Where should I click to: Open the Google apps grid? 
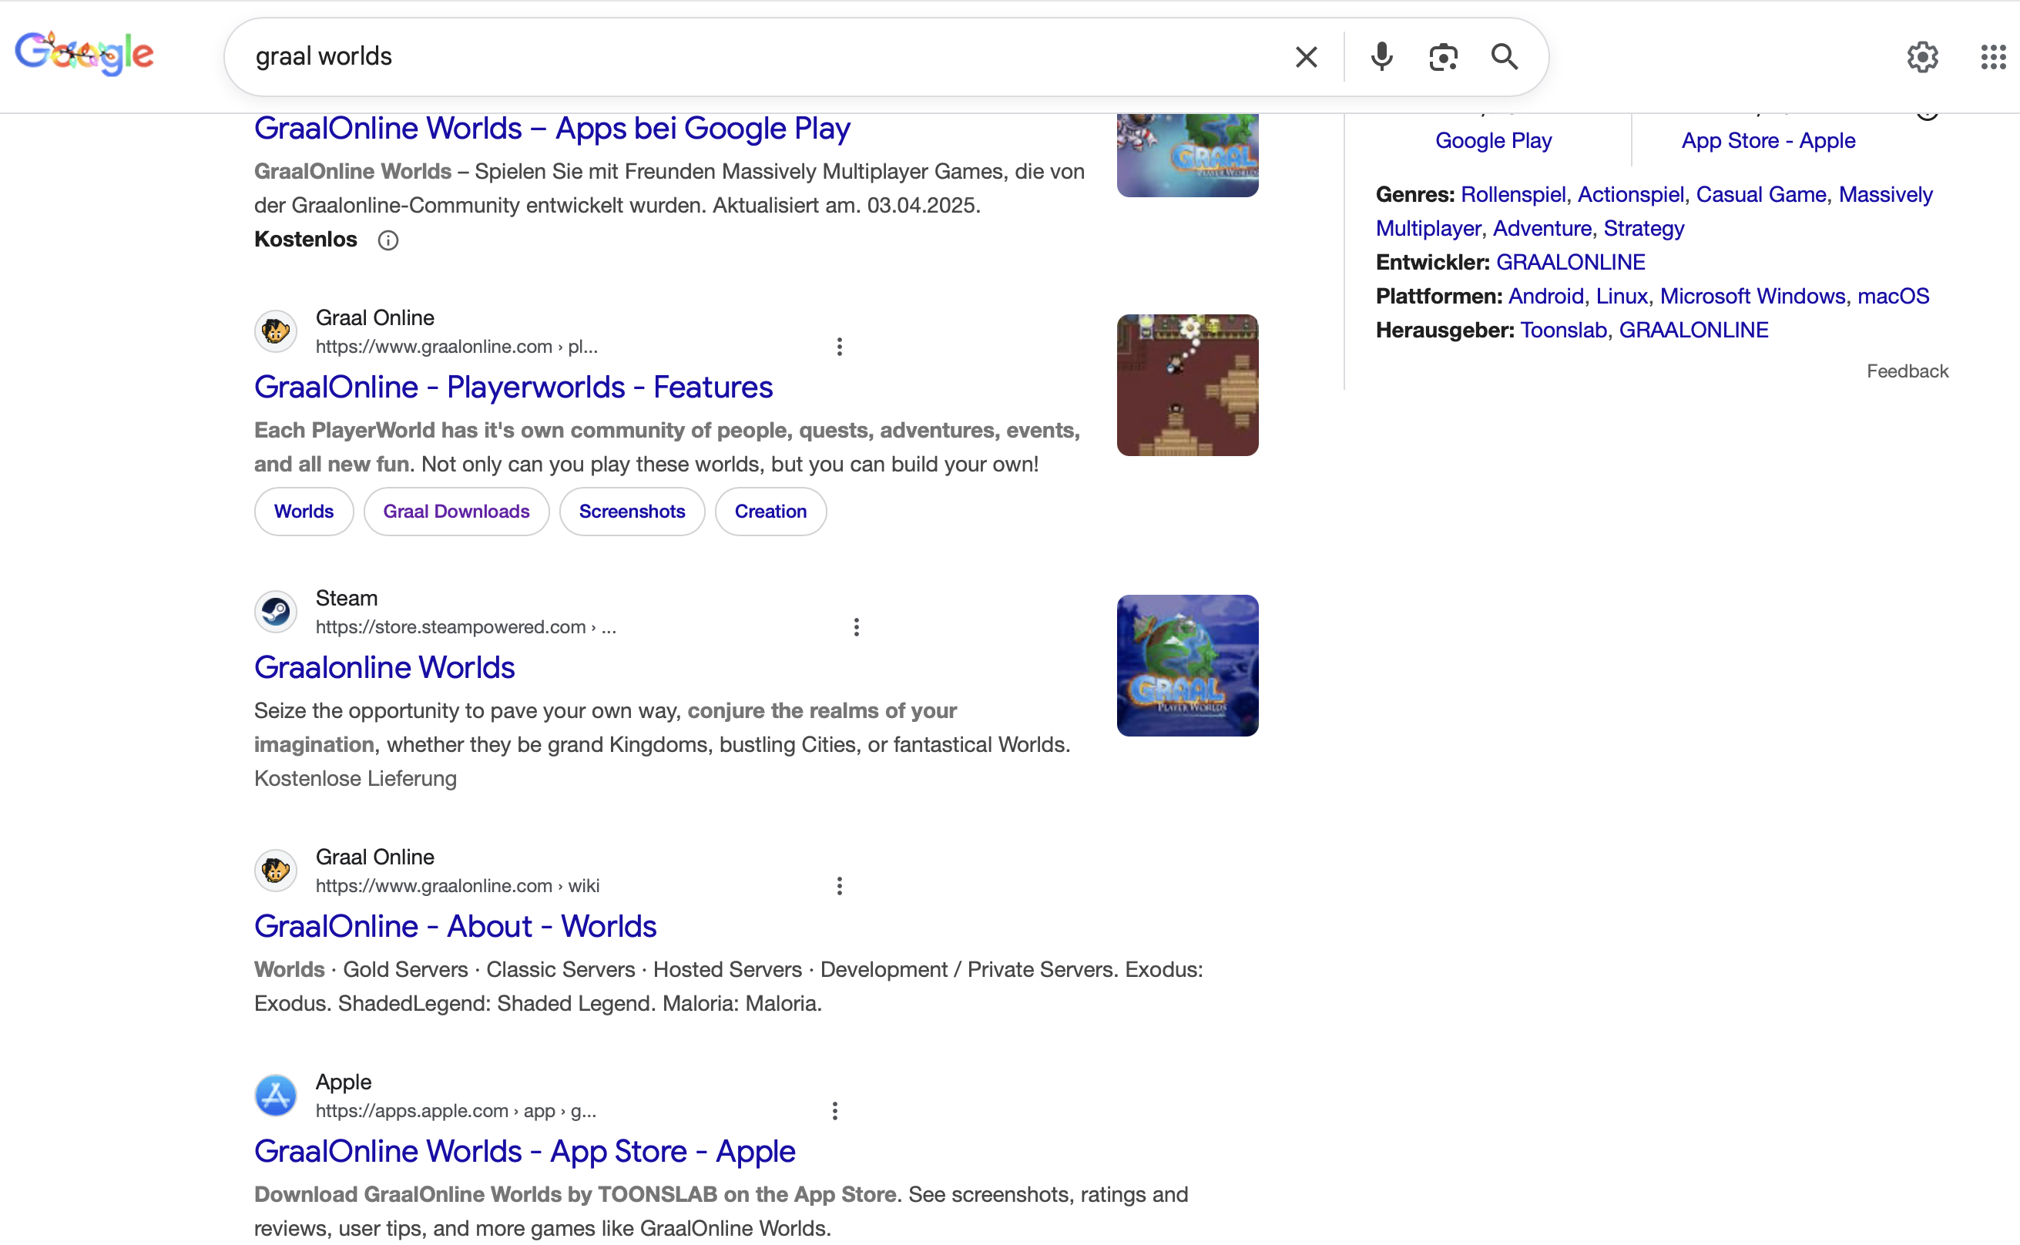1993,57
